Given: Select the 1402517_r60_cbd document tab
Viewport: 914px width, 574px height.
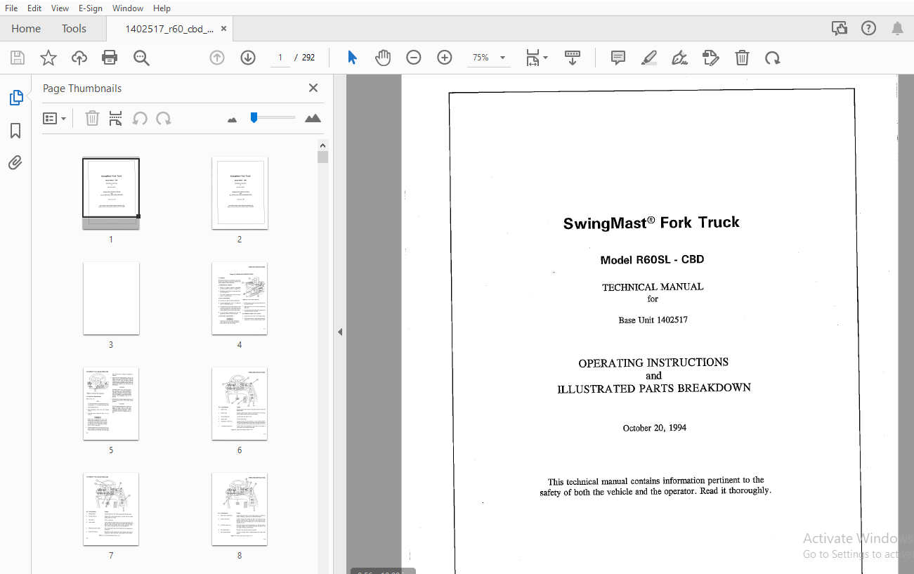Looking at the screenshot, I should 169,29.
